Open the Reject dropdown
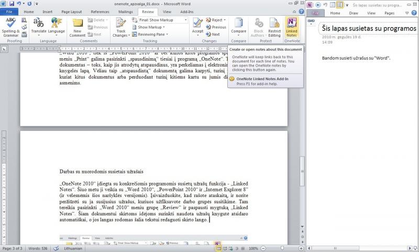This screenshot has height=252, width=419. [225, 20]
